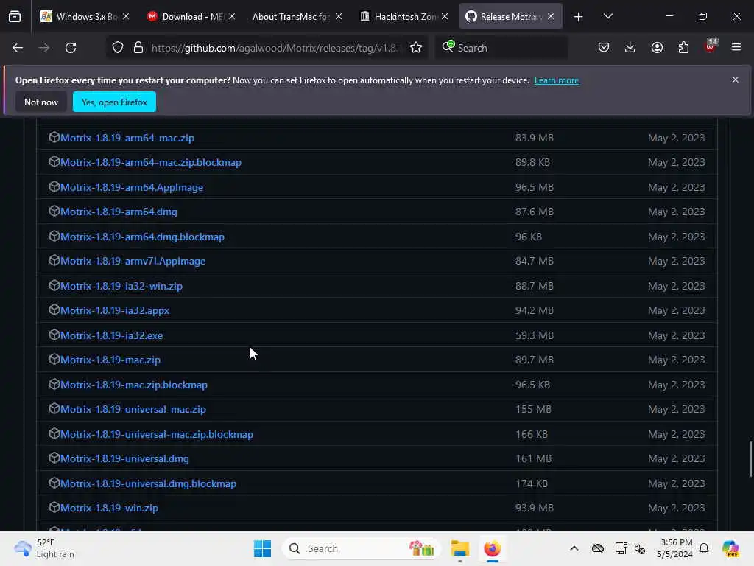Open the tracking protection shield icon
754x566 pixels.
[x=118, y=48]
